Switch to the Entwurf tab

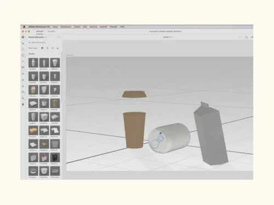(x=39, y=31)
